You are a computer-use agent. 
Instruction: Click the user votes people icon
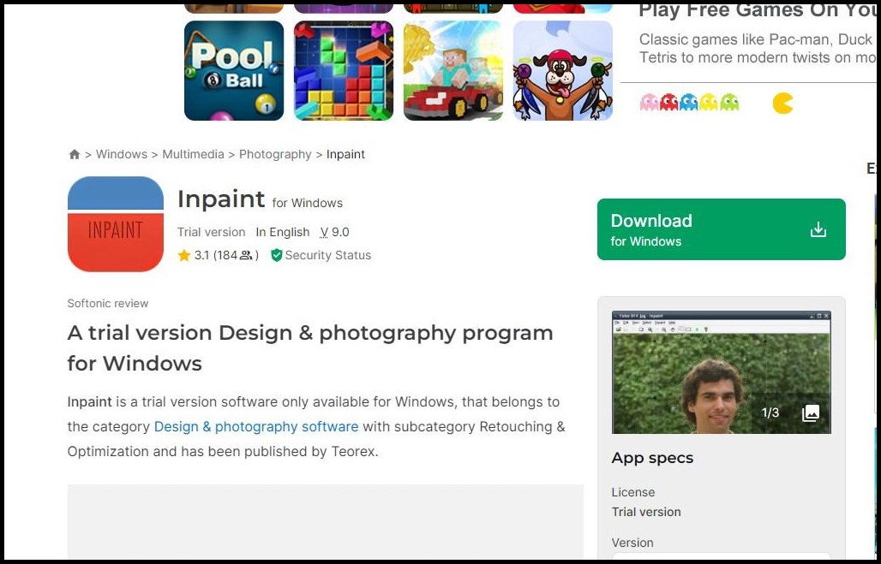point(247,255)
